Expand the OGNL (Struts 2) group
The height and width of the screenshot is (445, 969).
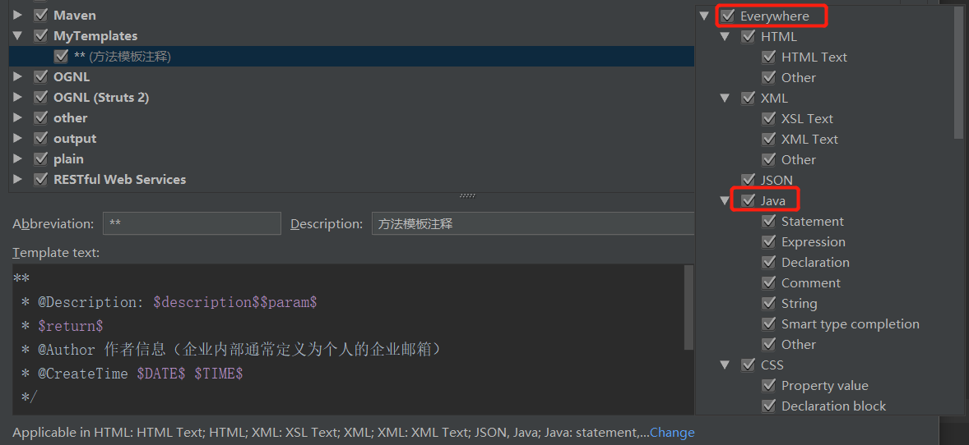point(17,97)
